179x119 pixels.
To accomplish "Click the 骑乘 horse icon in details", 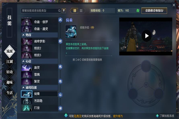I will (x=71, y=32).
